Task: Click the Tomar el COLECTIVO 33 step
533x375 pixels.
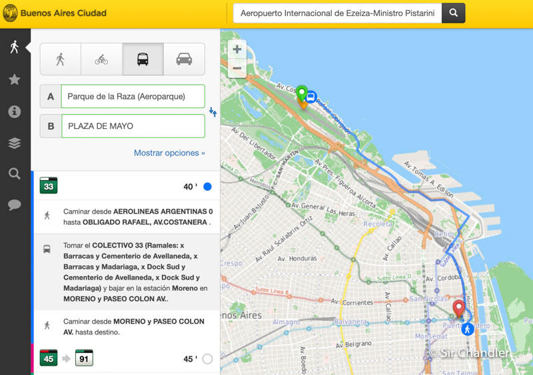Action: [x=127, y=272]
